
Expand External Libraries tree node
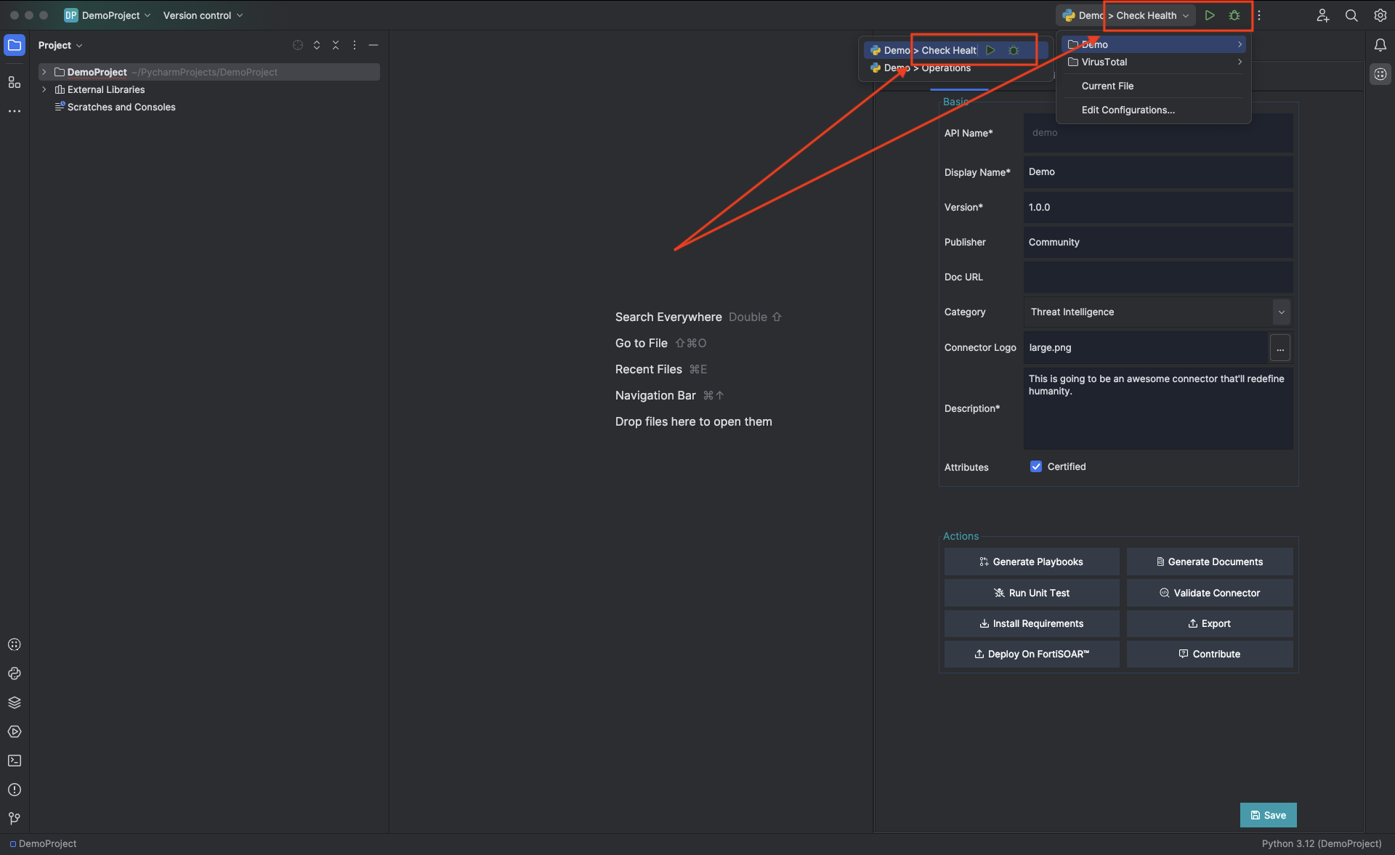[x=44, y=89]
